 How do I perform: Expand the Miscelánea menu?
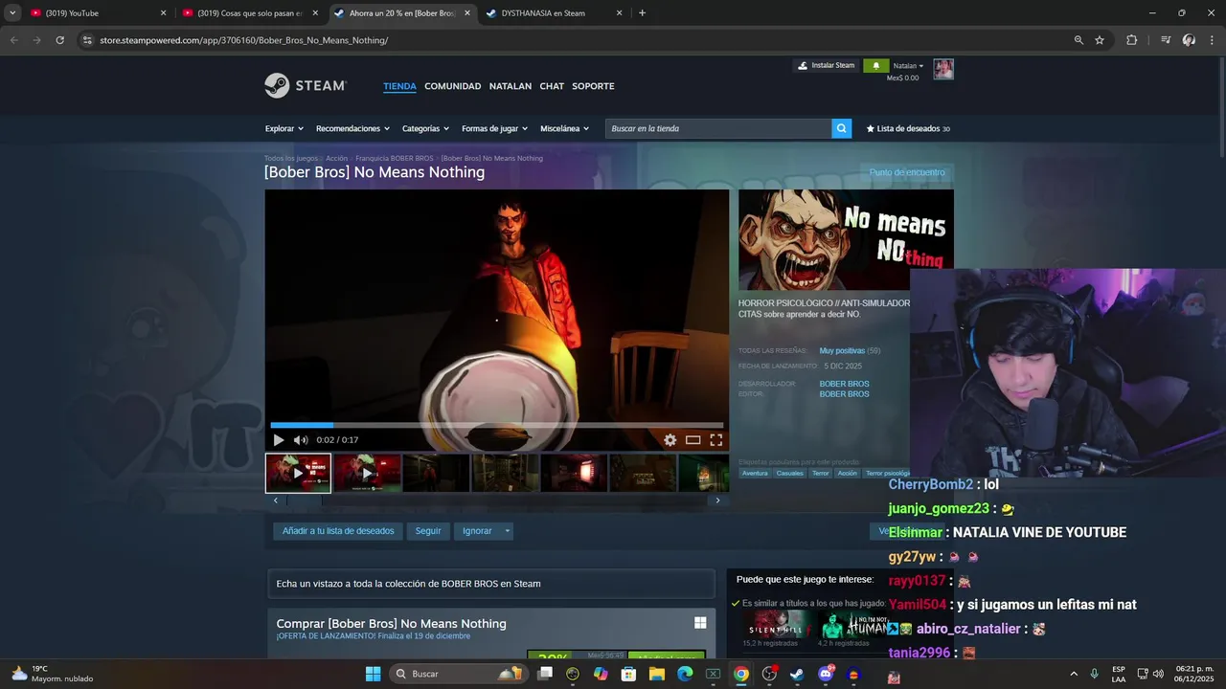(x=564, y=128)
